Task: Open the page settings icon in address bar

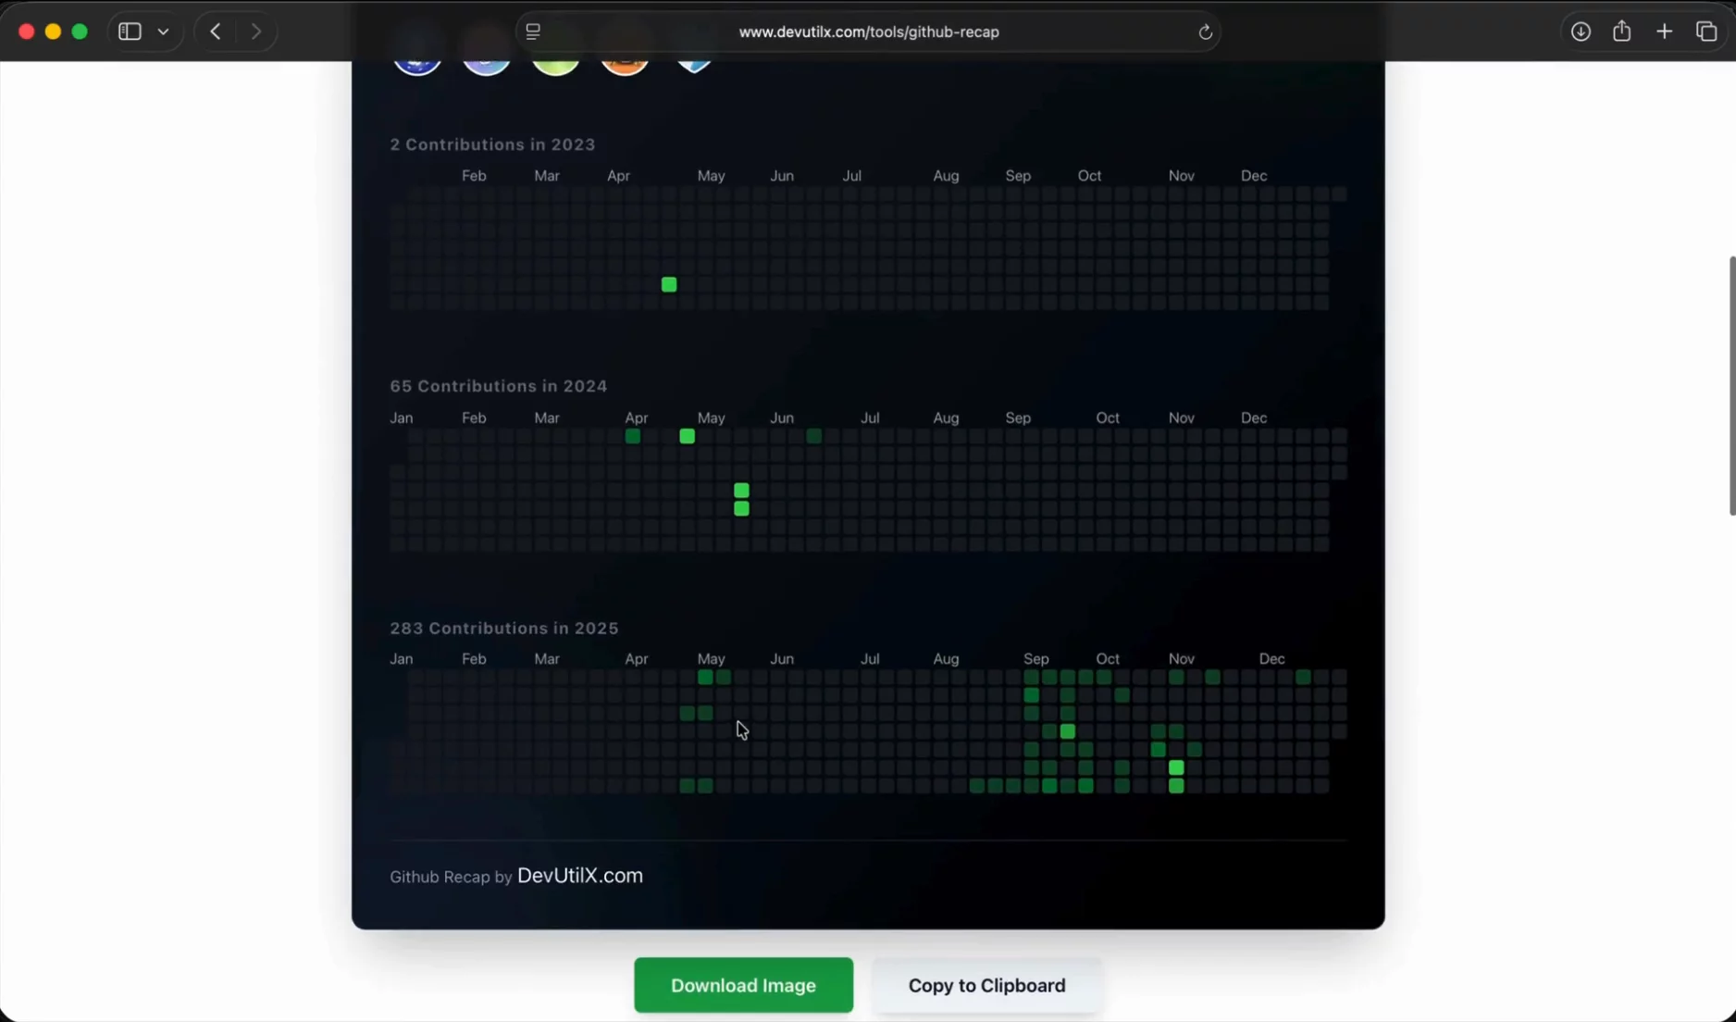Action: click(x=532, y=31)
